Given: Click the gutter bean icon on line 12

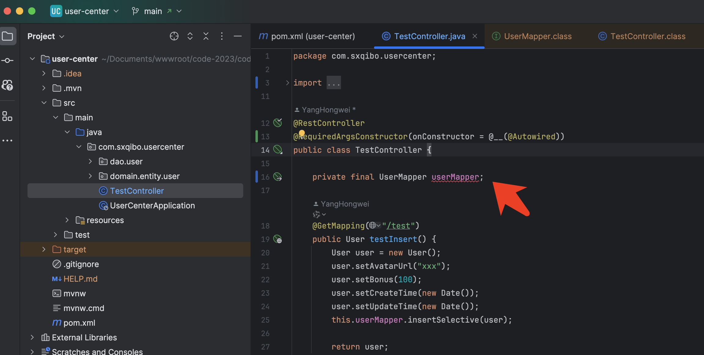Looking at the screenshot, I should [278, 123].
